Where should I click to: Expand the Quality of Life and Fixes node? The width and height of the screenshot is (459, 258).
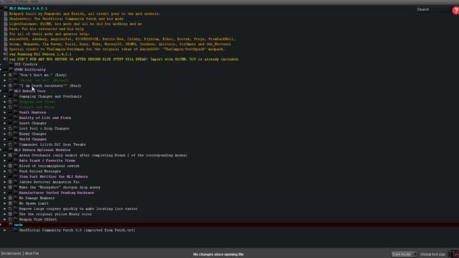(5, 118)
